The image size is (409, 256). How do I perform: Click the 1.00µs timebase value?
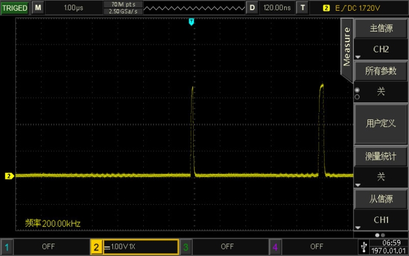(x=73, y=8)
